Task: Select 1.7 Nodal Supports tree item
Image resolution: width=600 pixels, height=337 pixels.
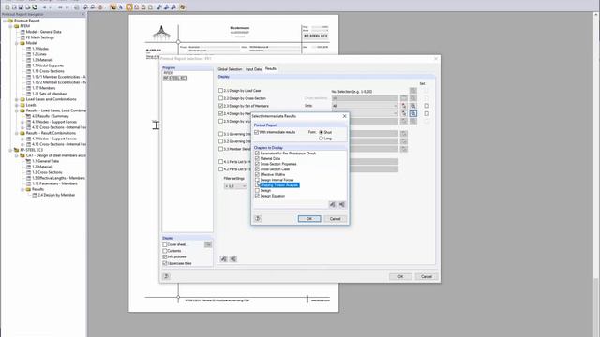Action: click(48, 66)
